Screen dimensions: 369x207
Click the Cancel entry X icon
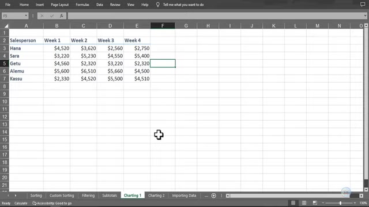pyautogui.click(x=42, y=16)
